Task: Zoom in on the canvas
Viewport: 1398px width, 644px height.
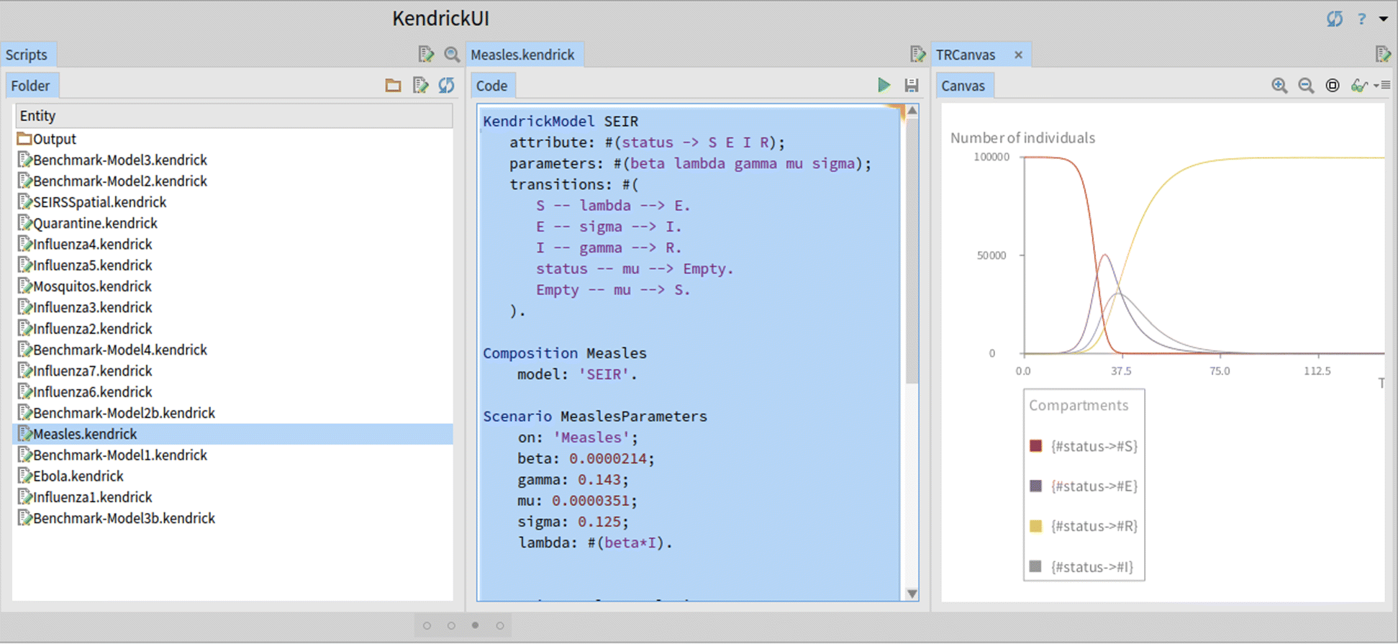Action: click(x=1279, y=86)
